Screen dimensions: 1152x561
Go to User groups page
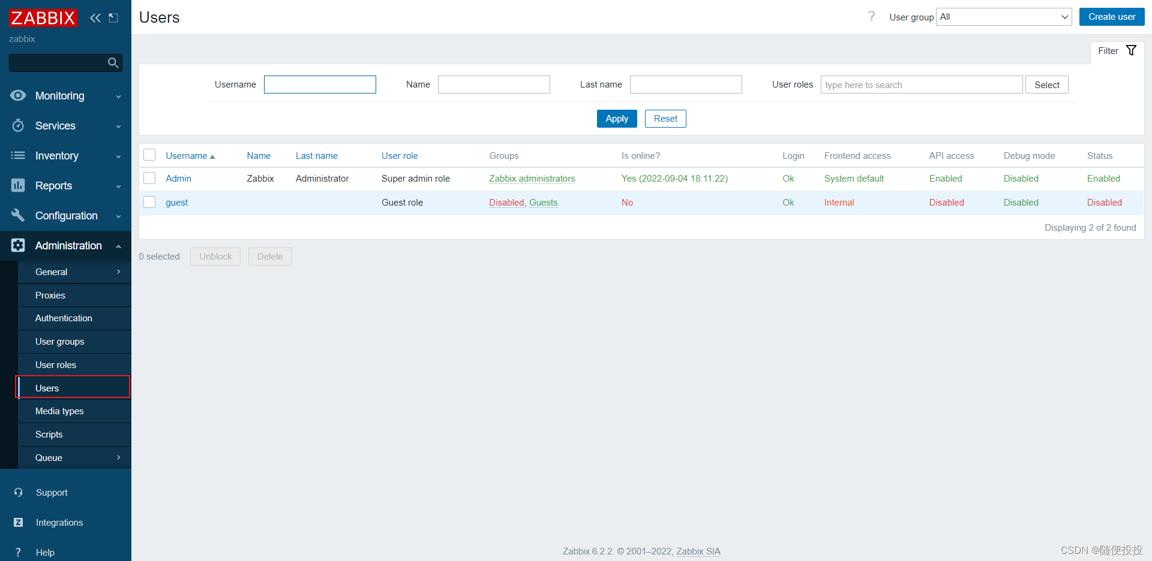click(74, 342)
